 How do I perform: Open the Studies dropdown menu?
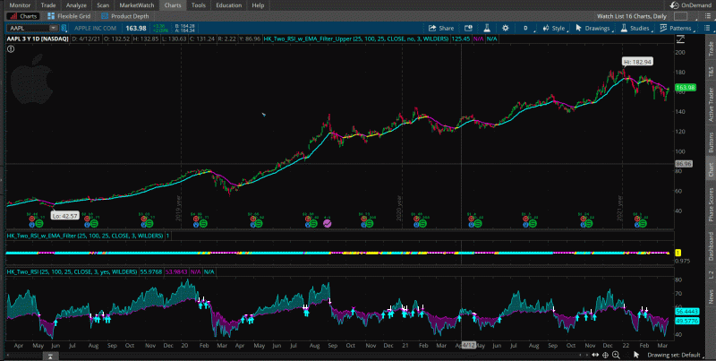coord(636,28)
